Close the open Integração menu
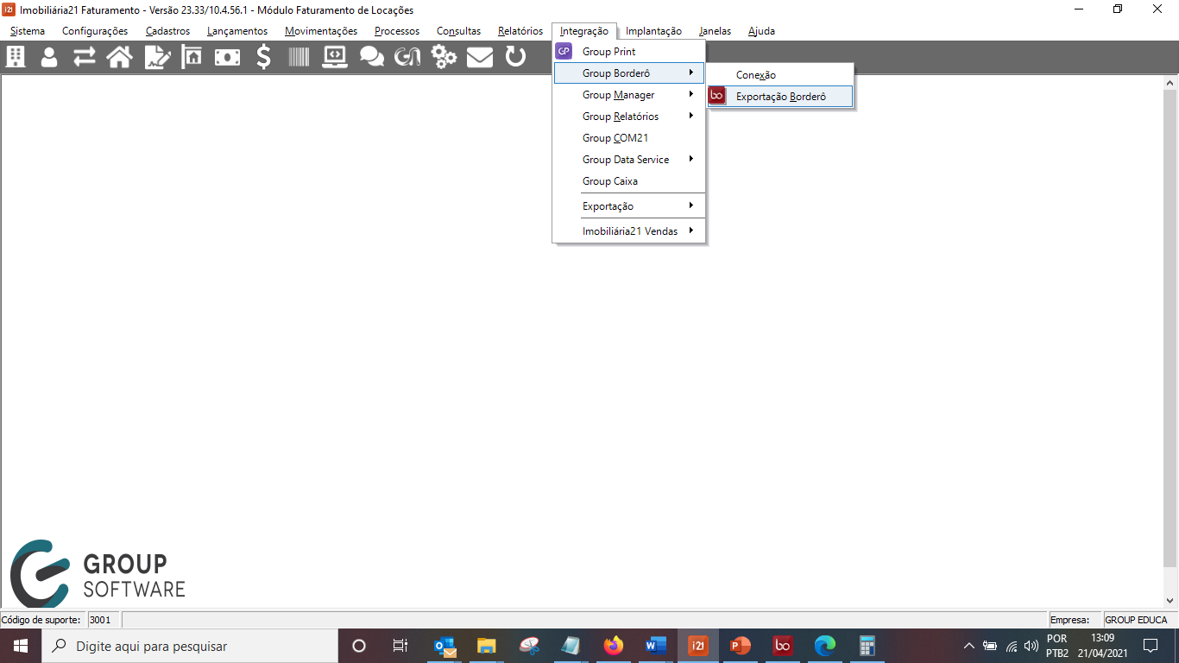Screen dimensions: 1179x663 tap(584, 31)
